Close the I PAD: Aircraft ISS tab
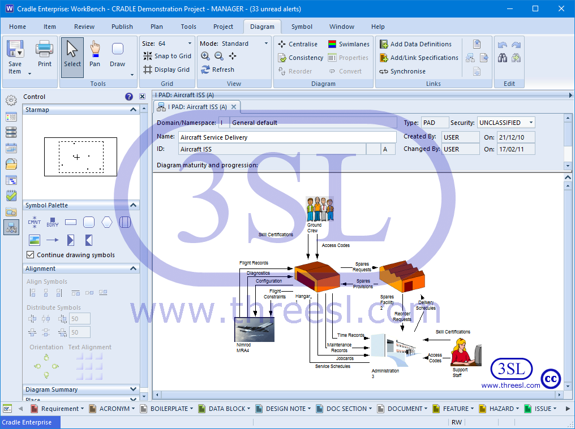This screenshot has height=429, width=575. (234, 107)
